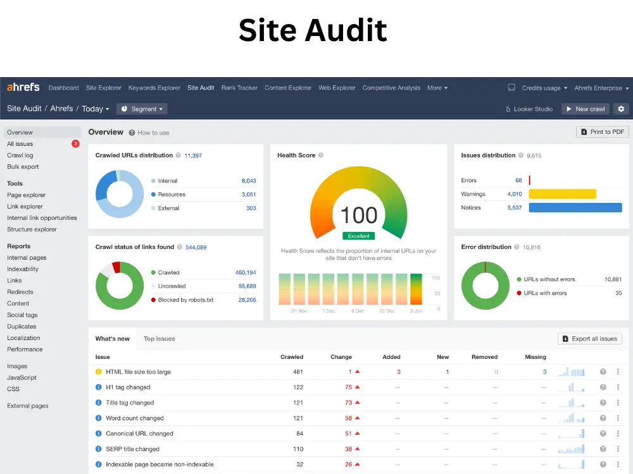Click Print to PDF button

[x=602, y=132]
